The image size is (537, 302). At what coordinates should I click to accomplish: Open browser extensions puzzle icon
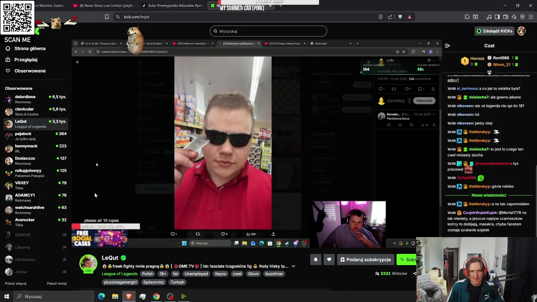point(467,17)
